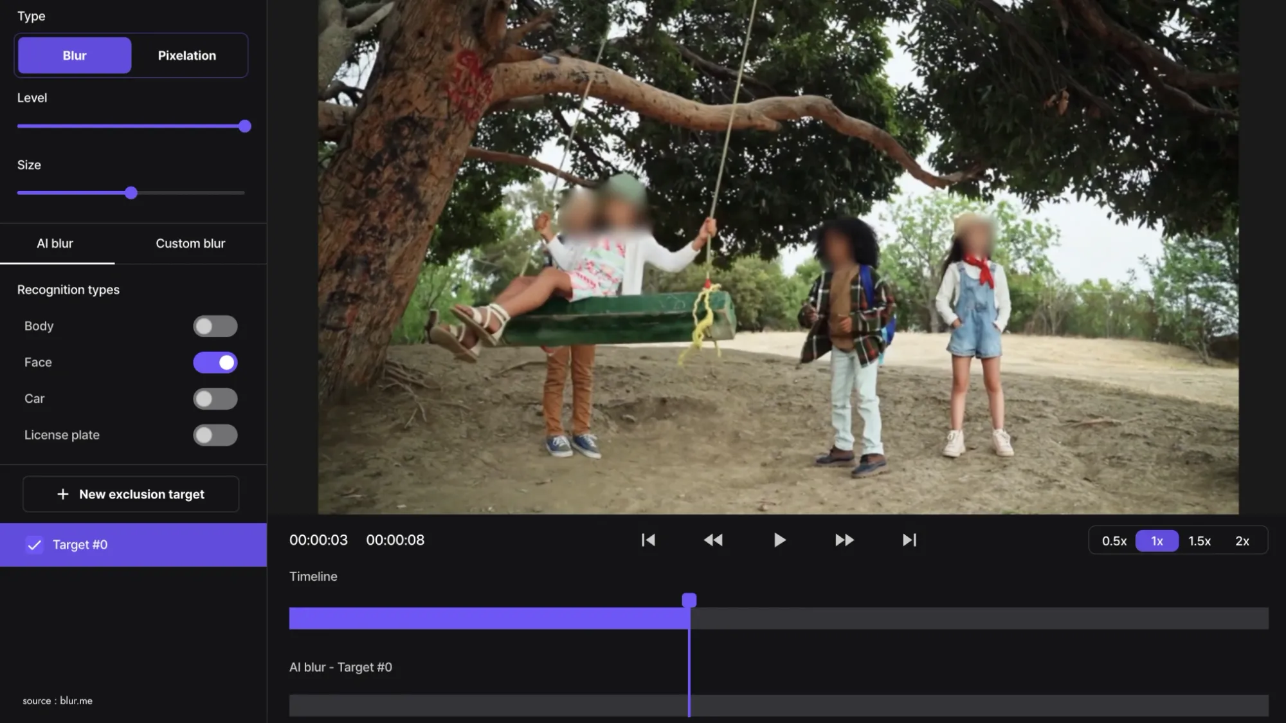
Task: Click the rewind button
Action: (713, 540)
